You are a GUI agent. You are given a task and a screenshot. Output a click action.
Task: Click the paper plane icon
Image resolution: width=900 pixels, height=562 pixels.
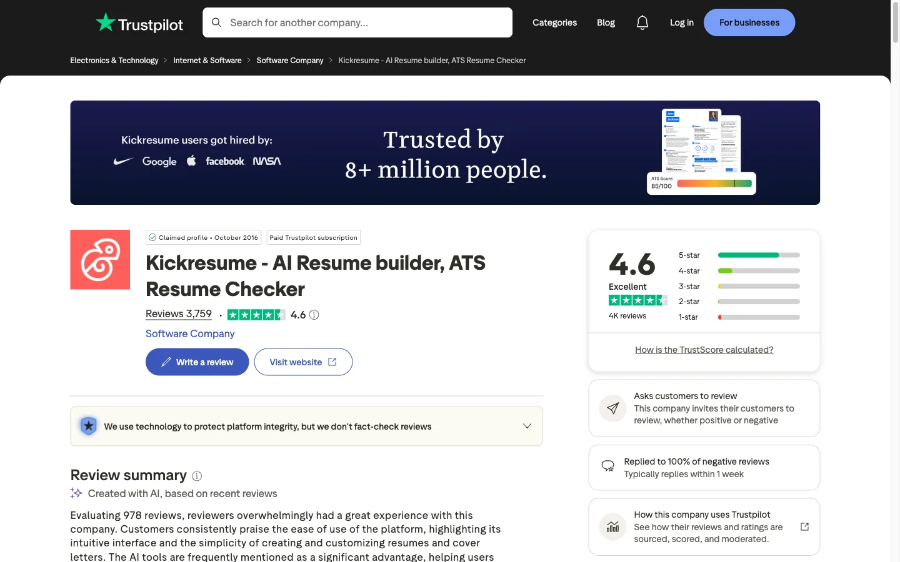click(x=613, y=408)
